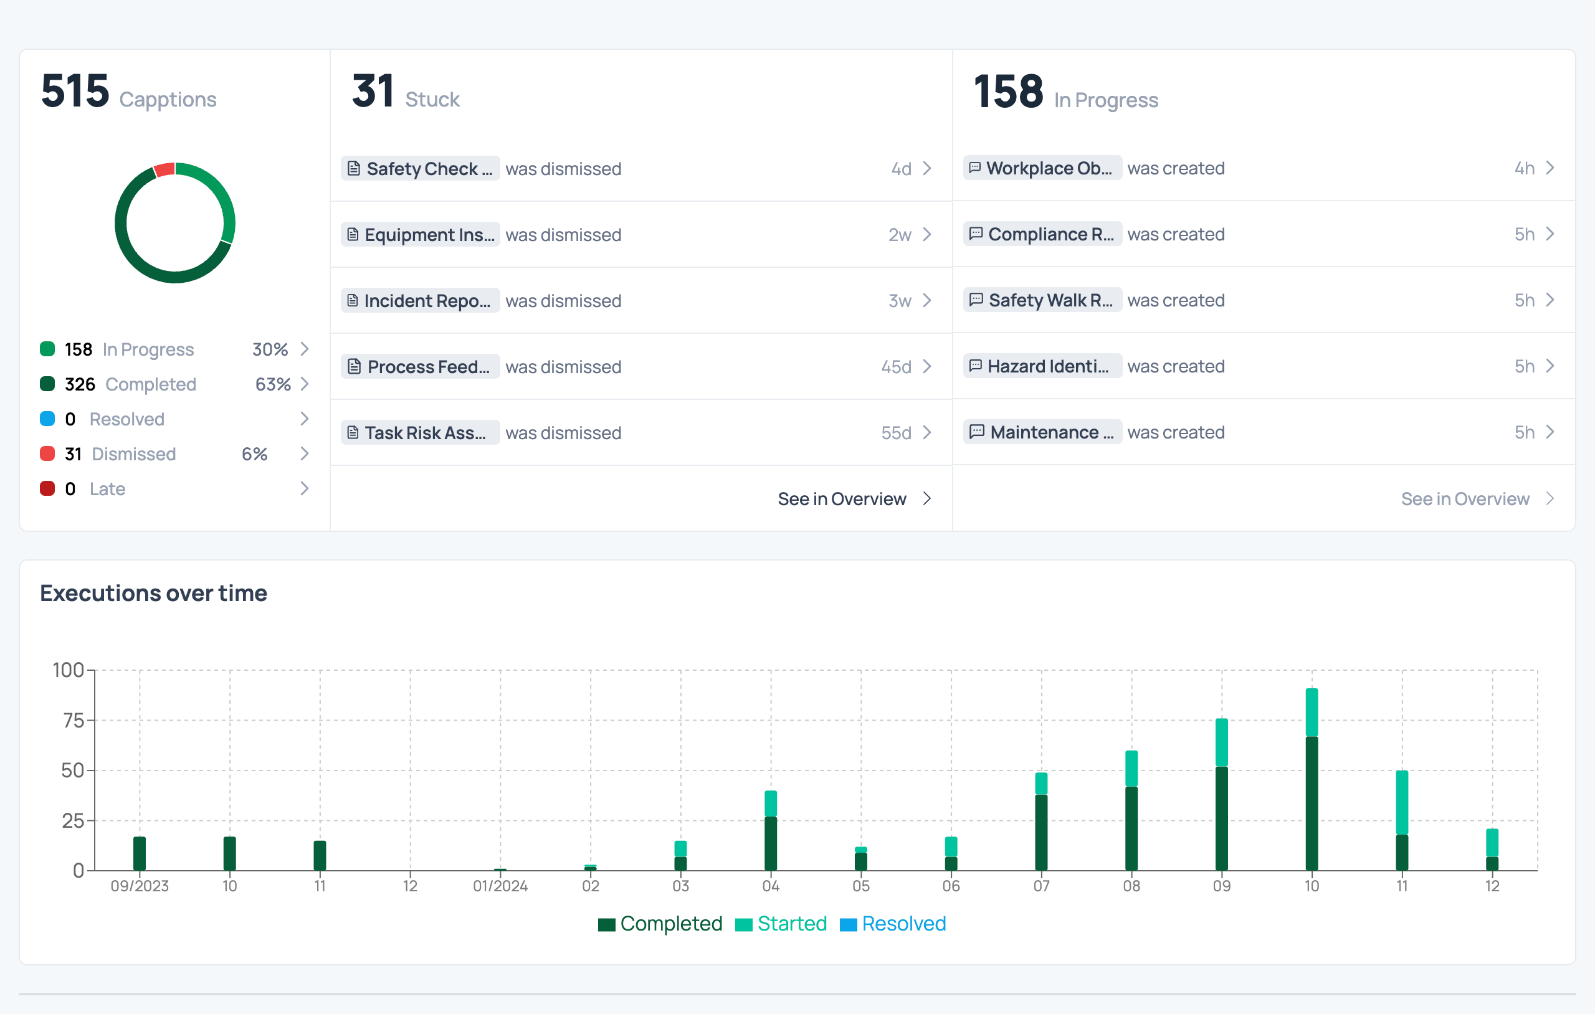Click the red Dismissed color dot
Image resolution: width=1595 pixels, height=1014 pixels.
pos(47,453)
